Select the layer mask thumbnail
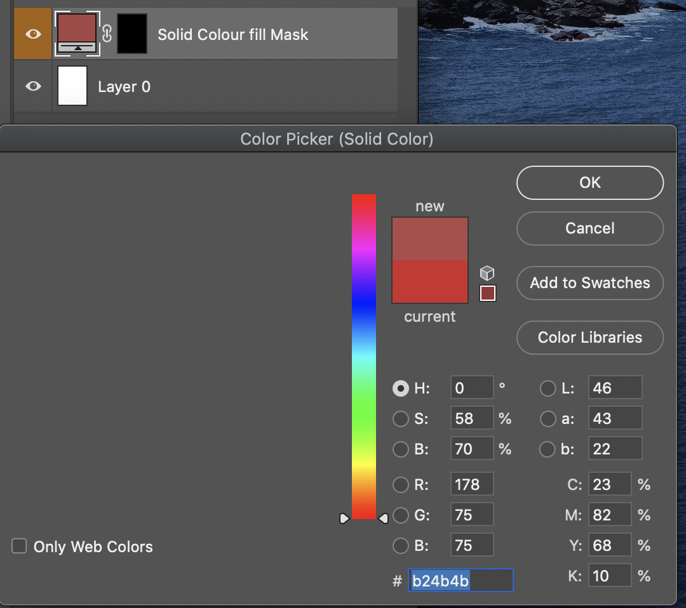The image size is (686, 608). coord(132,33)
